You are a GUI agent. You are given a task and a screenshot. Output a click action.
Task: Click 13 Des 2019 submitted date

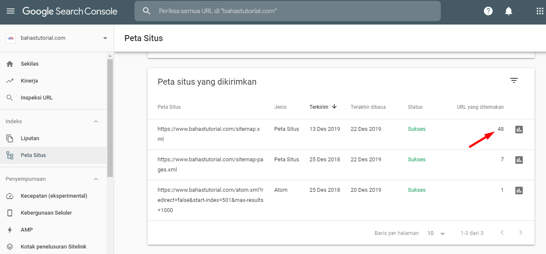click(325, 129)
